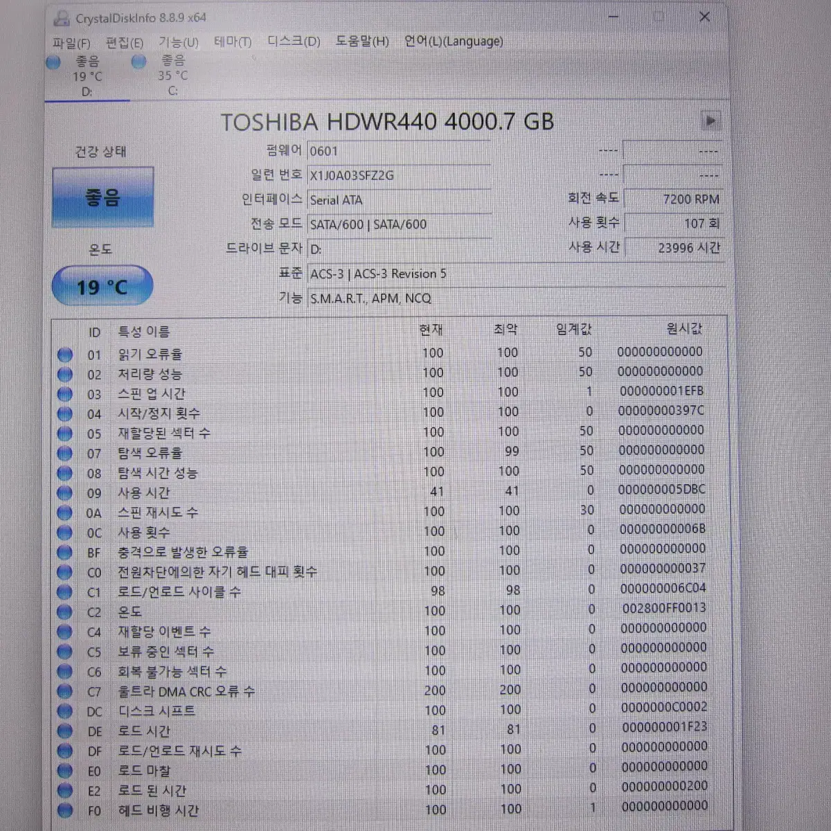
Task: Click the status circle for 03 스핀 업 시간
Action: (65, 394)
